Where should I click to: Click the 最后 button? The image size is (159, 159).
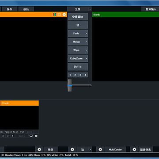(x=26, y=9)
